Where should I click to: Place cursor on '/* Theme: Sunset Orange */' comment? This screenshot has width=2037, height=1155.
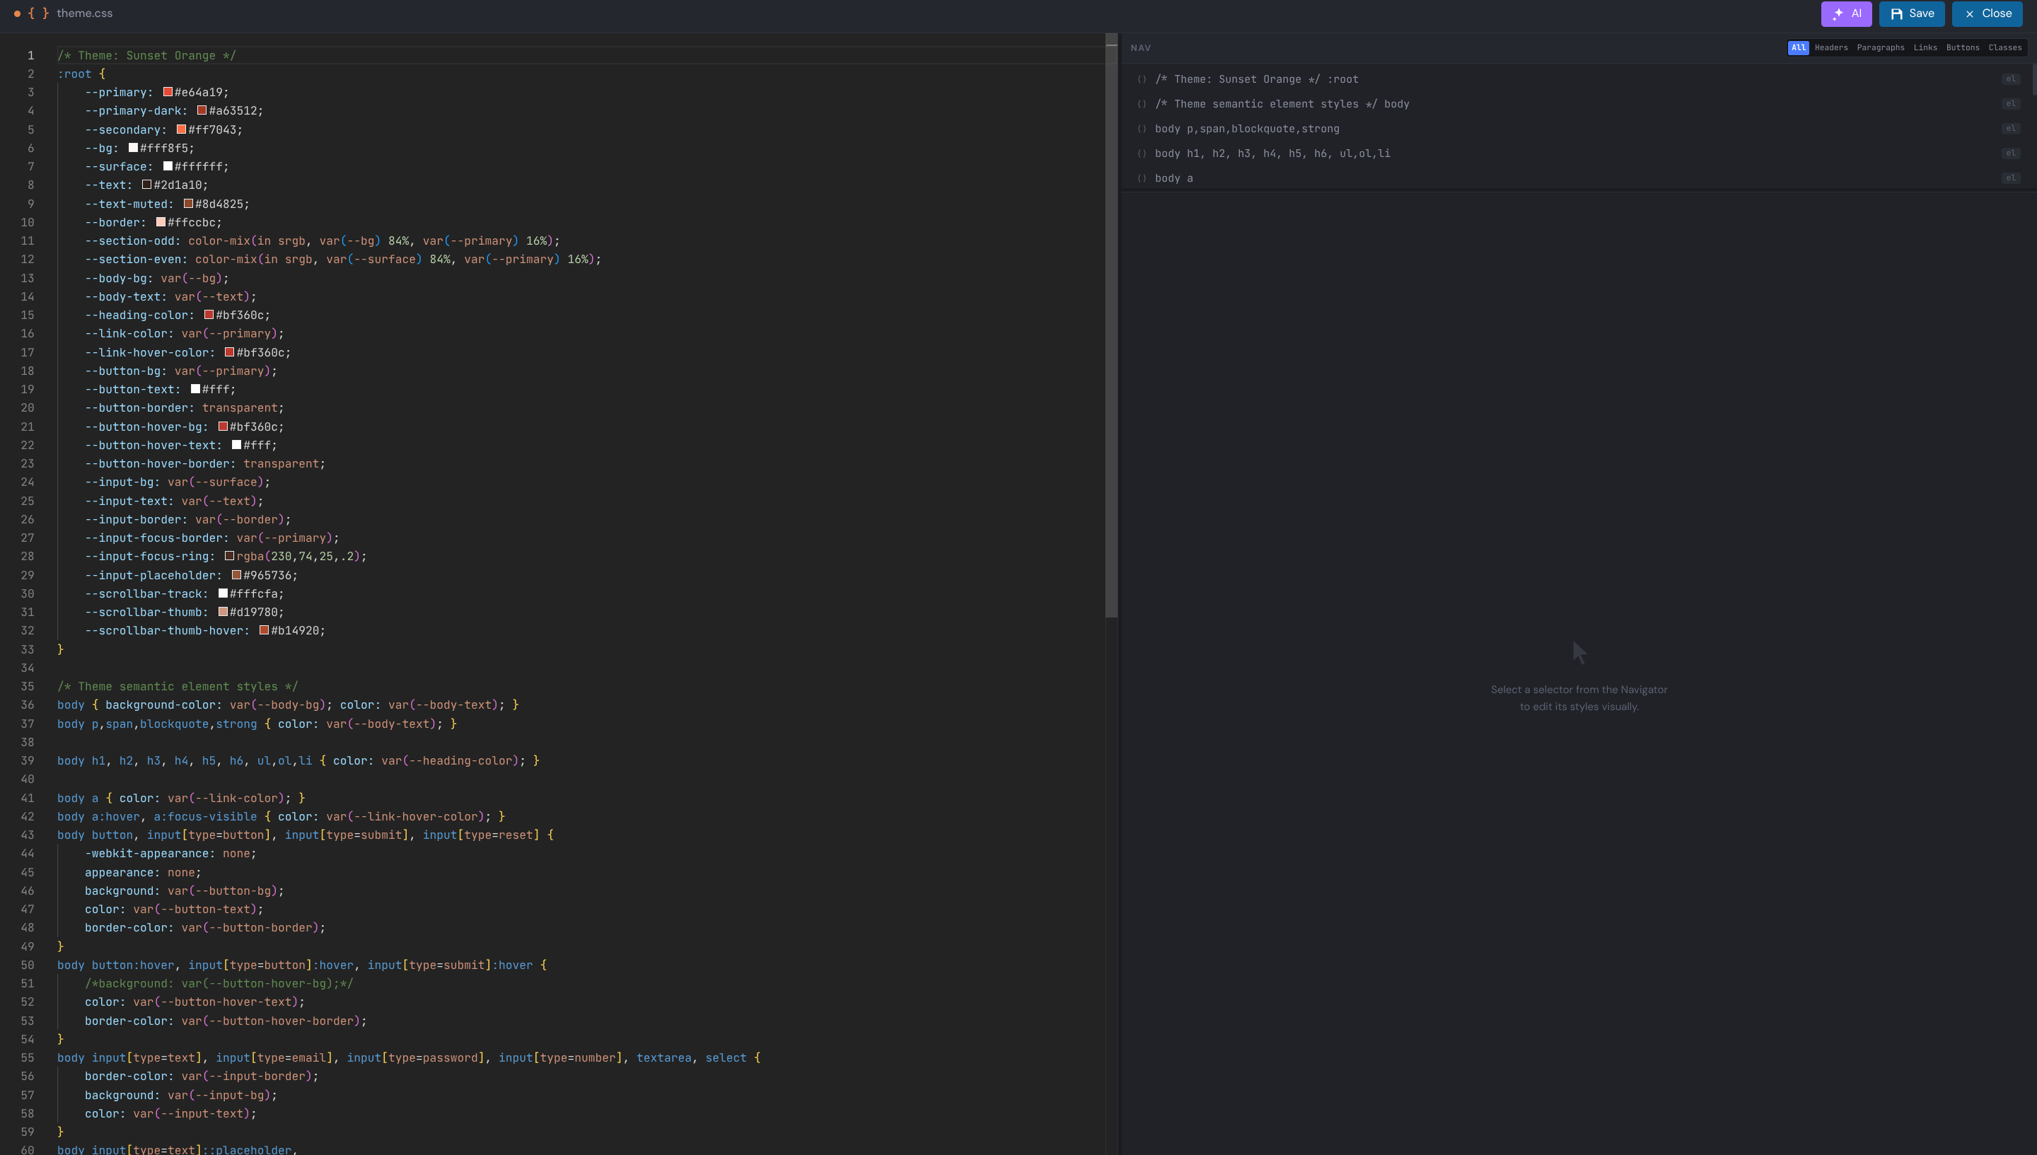[146, 56]
